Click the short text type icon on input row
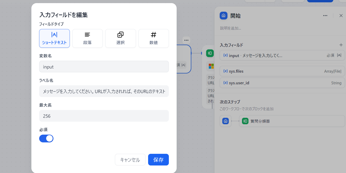 point(339,55)
